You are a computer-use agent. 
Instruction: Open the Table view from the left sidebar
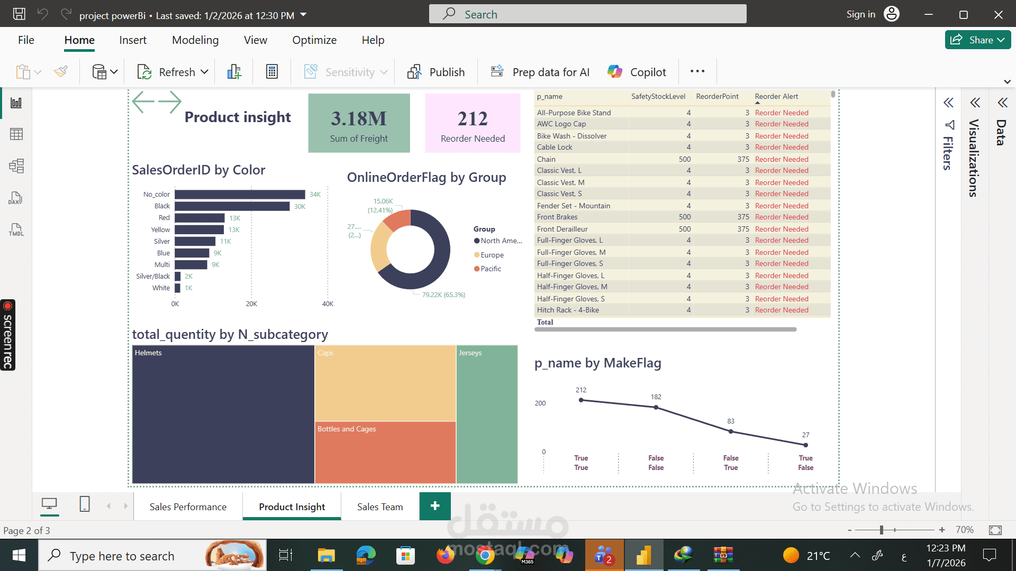pyautogui.click(x=16, y=134)
